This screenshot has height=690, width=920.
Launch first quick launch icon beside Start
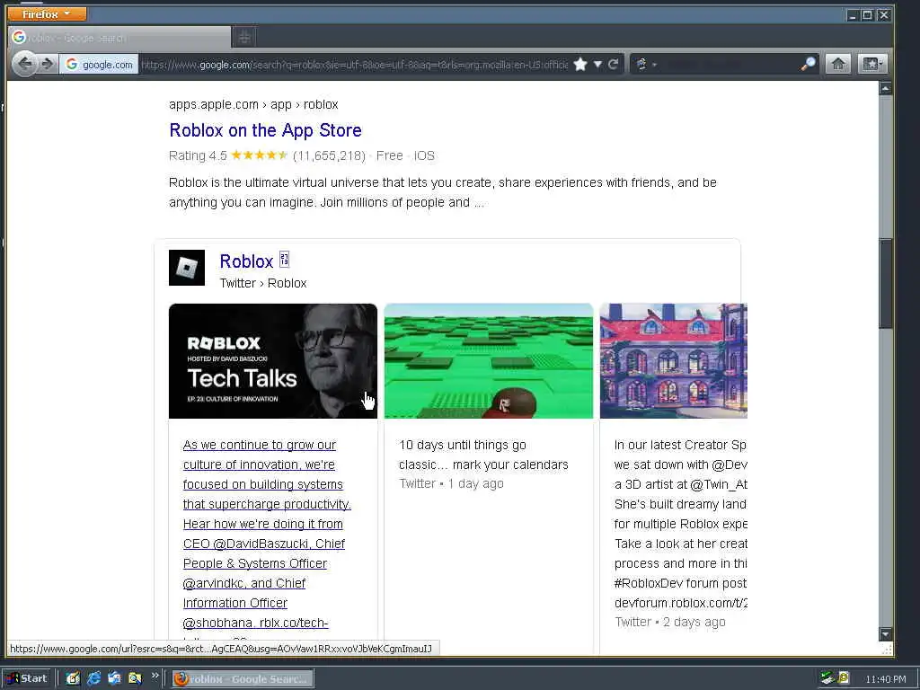73,678
